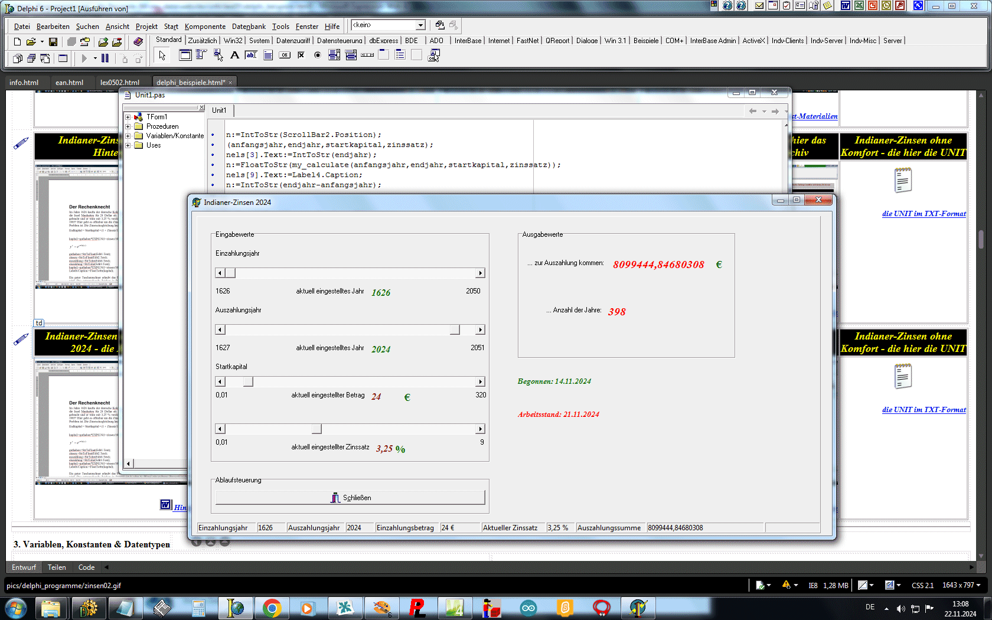This screenshot has height=620, width=992.
Task: Open the Tools menu
Action: pos(280,27)
